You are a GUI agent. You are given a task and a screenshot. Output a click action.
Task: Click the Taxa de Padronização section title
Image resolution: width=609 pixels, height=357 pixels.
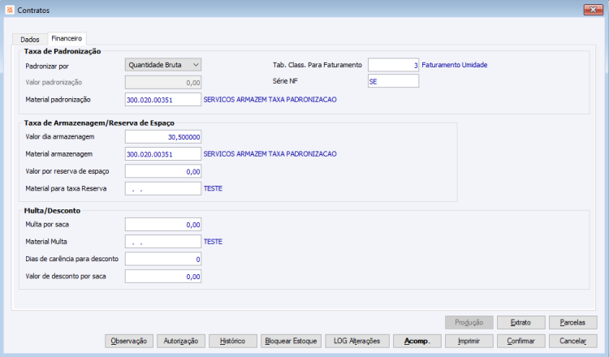(63, 51)
